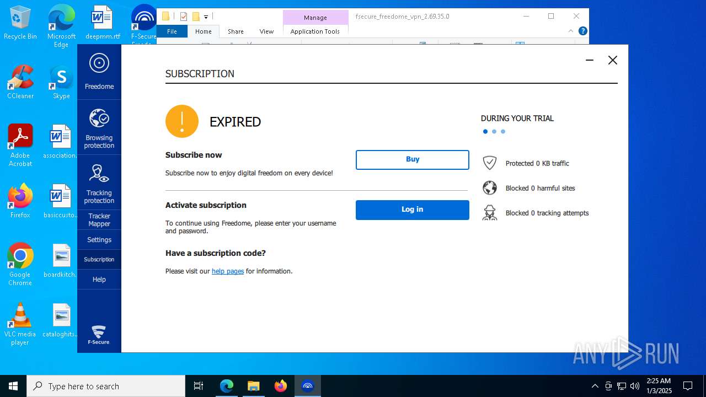Click the blocked tracking attempts spy icon
Image resolution: width=706 pixels, height=397 pixels.
(490, 213)
